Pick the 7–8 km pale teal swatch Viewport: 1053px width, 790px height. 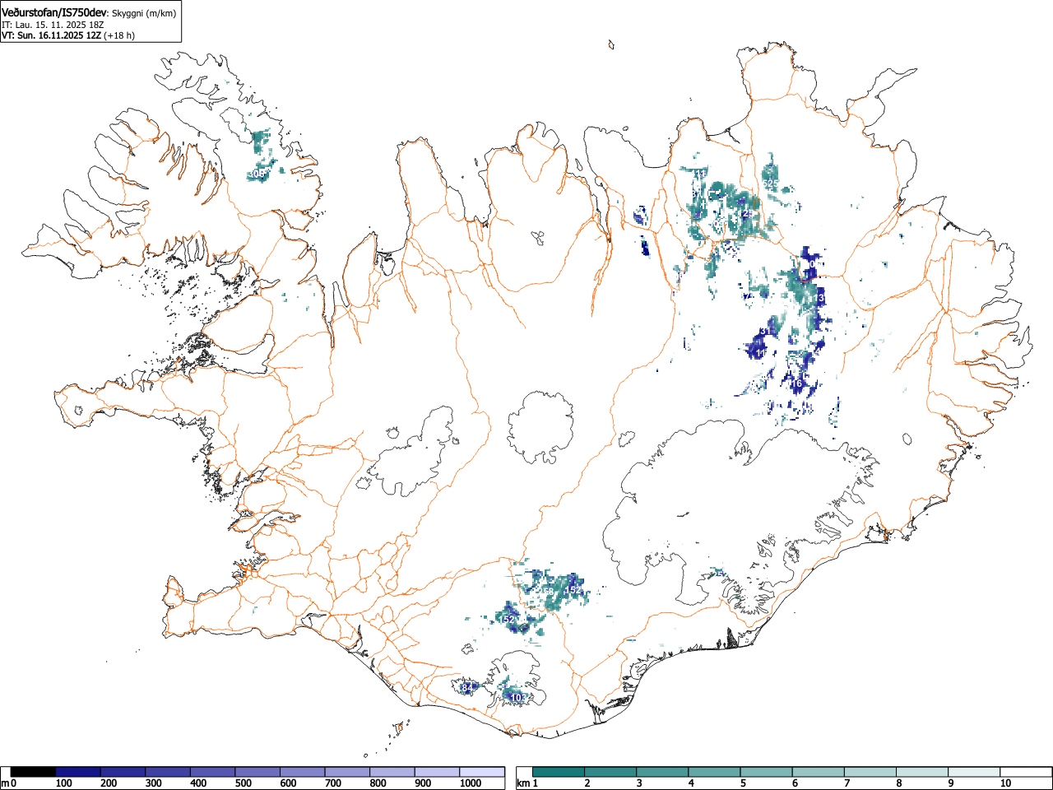point(870,772)
